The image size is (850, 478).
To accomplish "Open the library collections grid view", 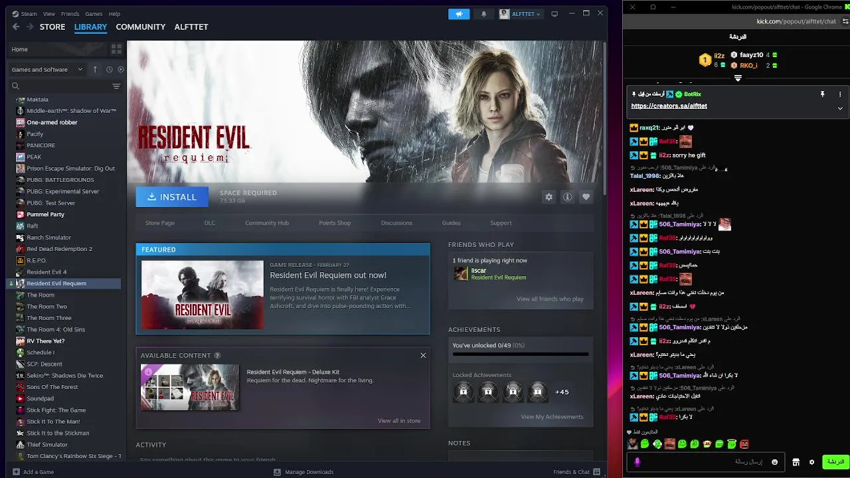I will 116,49.
